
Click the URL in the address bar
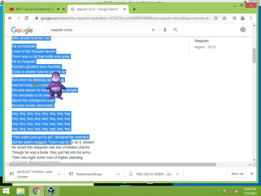(126, 18)
